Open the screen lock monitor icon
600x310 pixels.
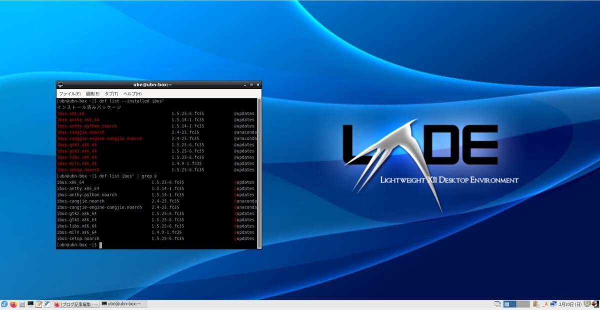(x=587, y=303)
